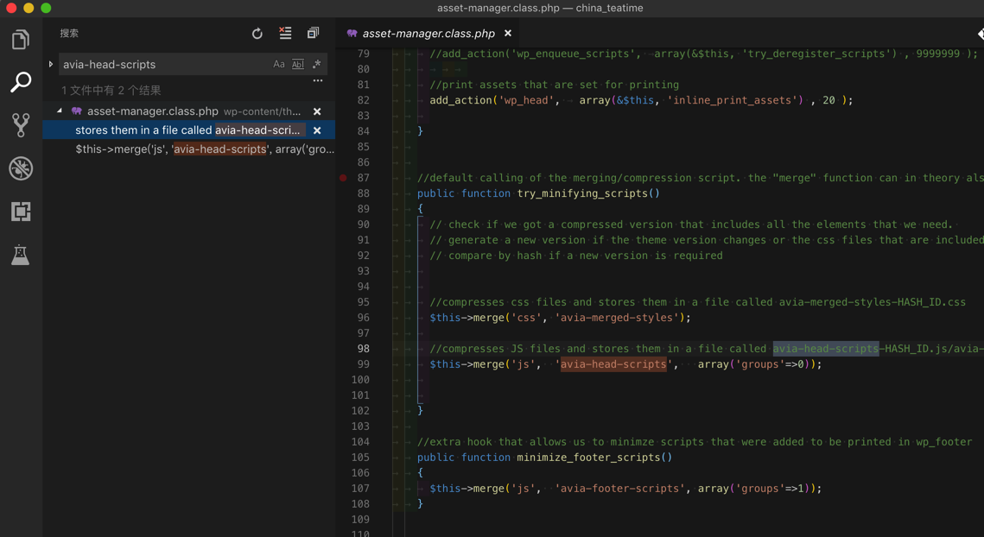This screenshot has height=537, width=984.
Task: Collapse all search results
Action: pyautogui.click(x=313, y=33)
